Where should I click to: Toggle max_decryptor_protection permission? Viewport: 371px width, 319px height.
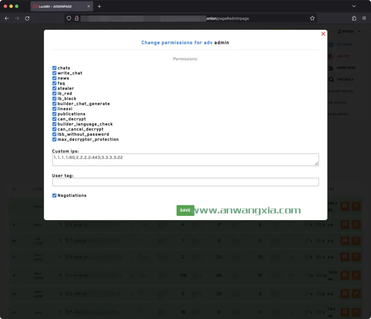(x=54, y=139)
